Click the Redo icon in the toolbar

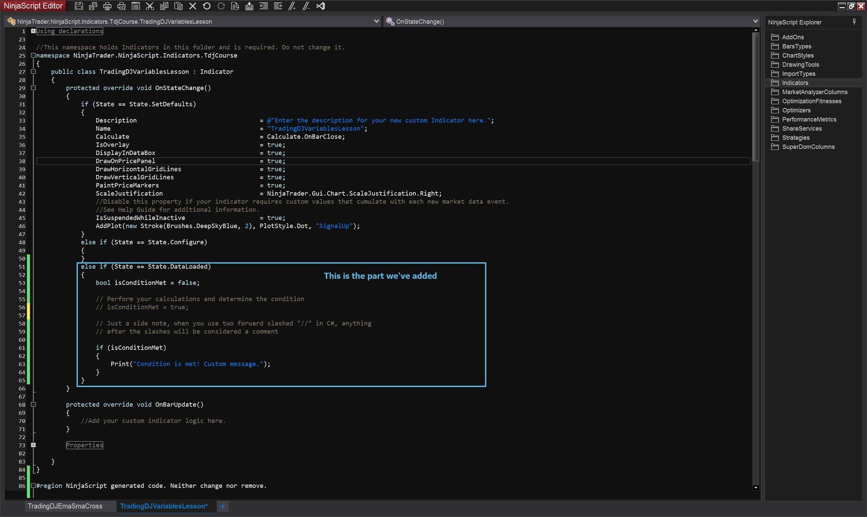(x=220, y=6)
